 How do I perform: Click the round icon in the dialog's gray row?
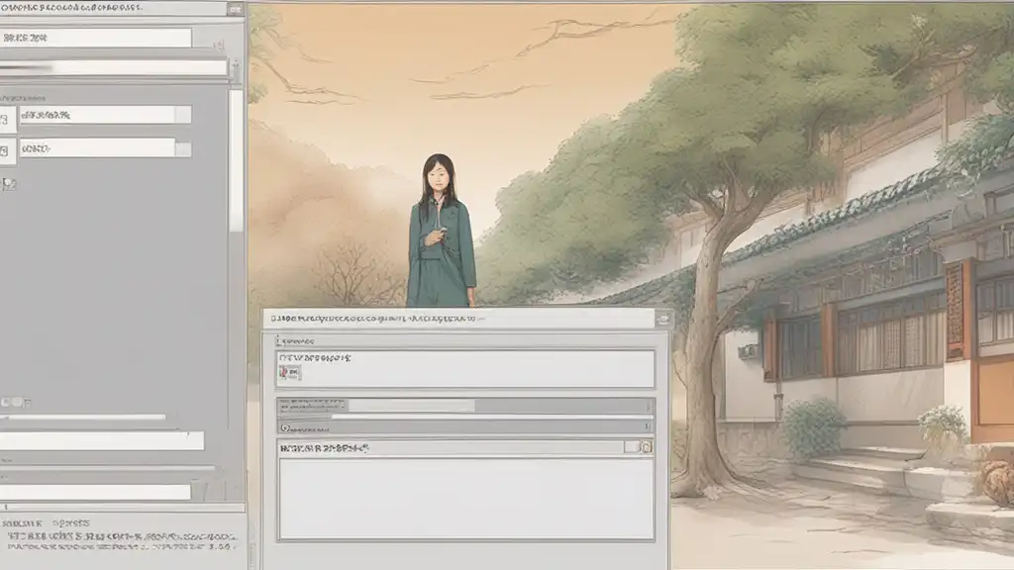tap(285, 427)
